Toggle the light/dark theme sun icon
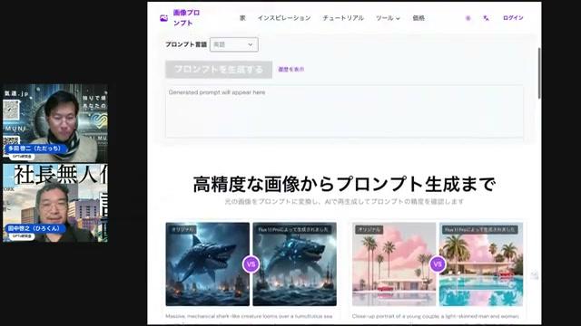 coord(468,18)
